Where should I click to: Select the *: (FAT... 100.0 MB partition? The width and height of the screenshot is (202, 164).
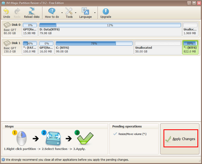[x=30, y=47]
